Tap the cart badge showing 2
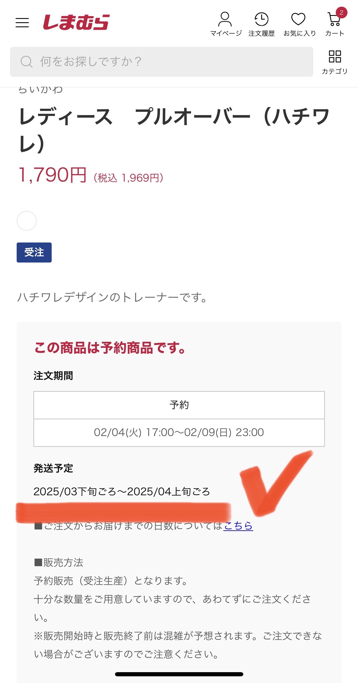Image resolution: width=358 pixels, height=683 pixels. tap(341, 13)
